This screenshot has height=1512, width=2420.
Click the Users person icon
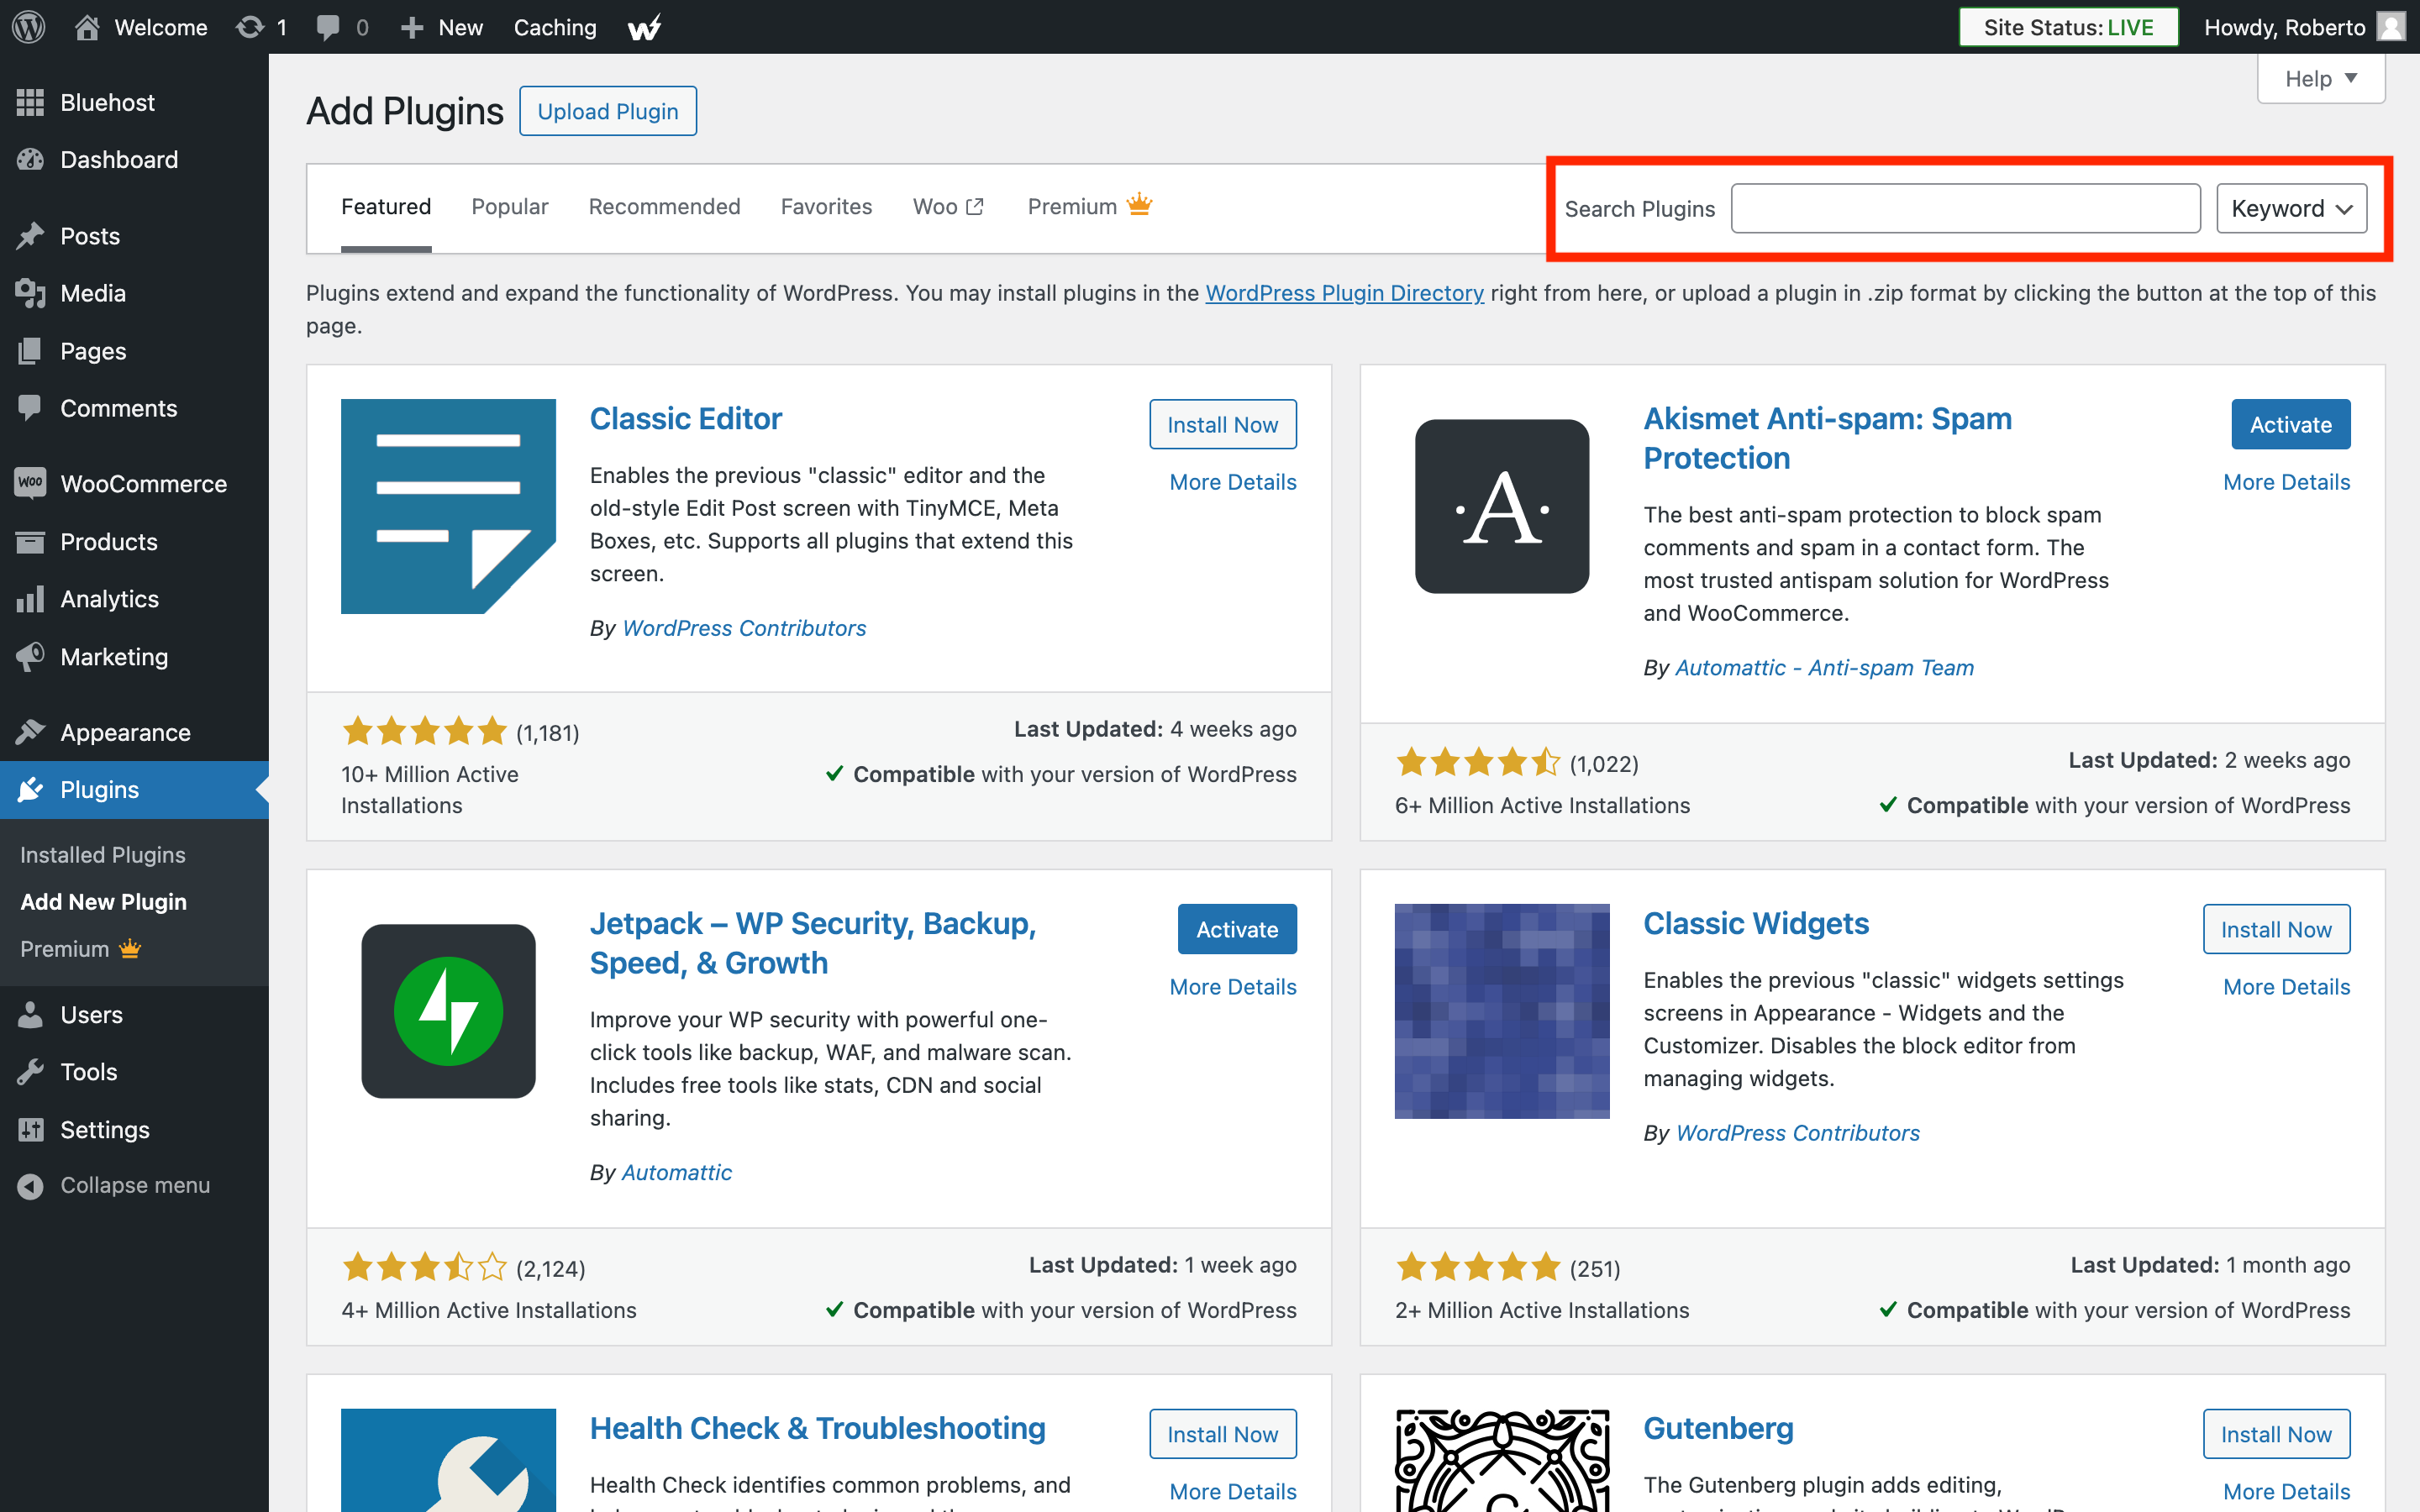point(30,1014)
